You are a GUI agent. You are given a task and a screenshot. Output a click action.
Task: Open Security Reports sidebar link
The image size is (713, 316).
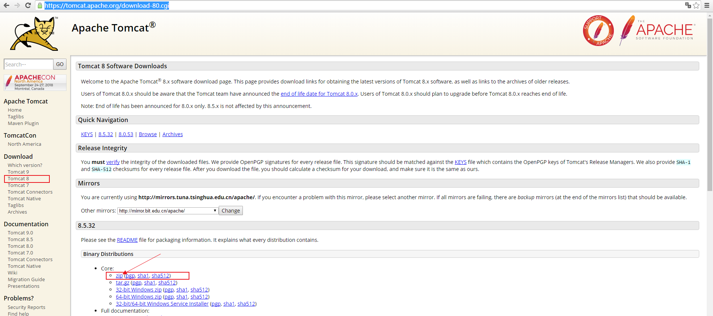pos(26,307)
